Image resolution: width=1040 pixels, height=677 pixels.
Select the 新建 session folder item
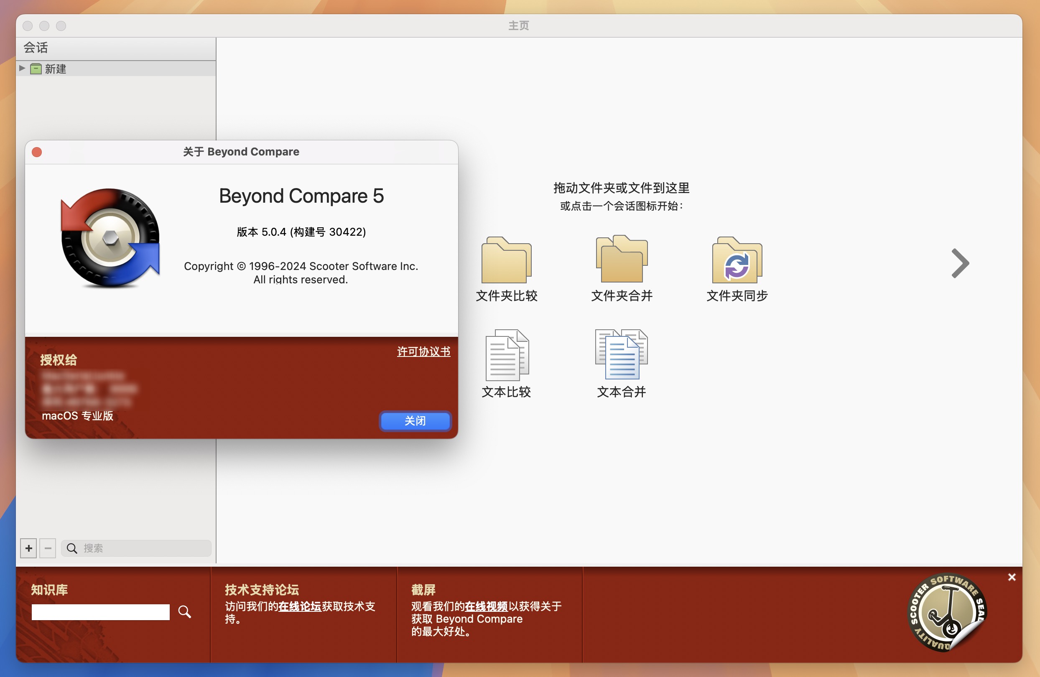pyautogui.click(x=116, y=69)
